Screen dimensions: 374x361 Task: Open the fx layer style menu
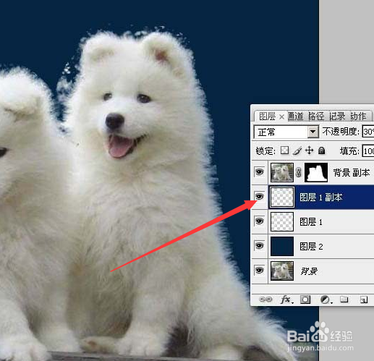coord(286,300)
